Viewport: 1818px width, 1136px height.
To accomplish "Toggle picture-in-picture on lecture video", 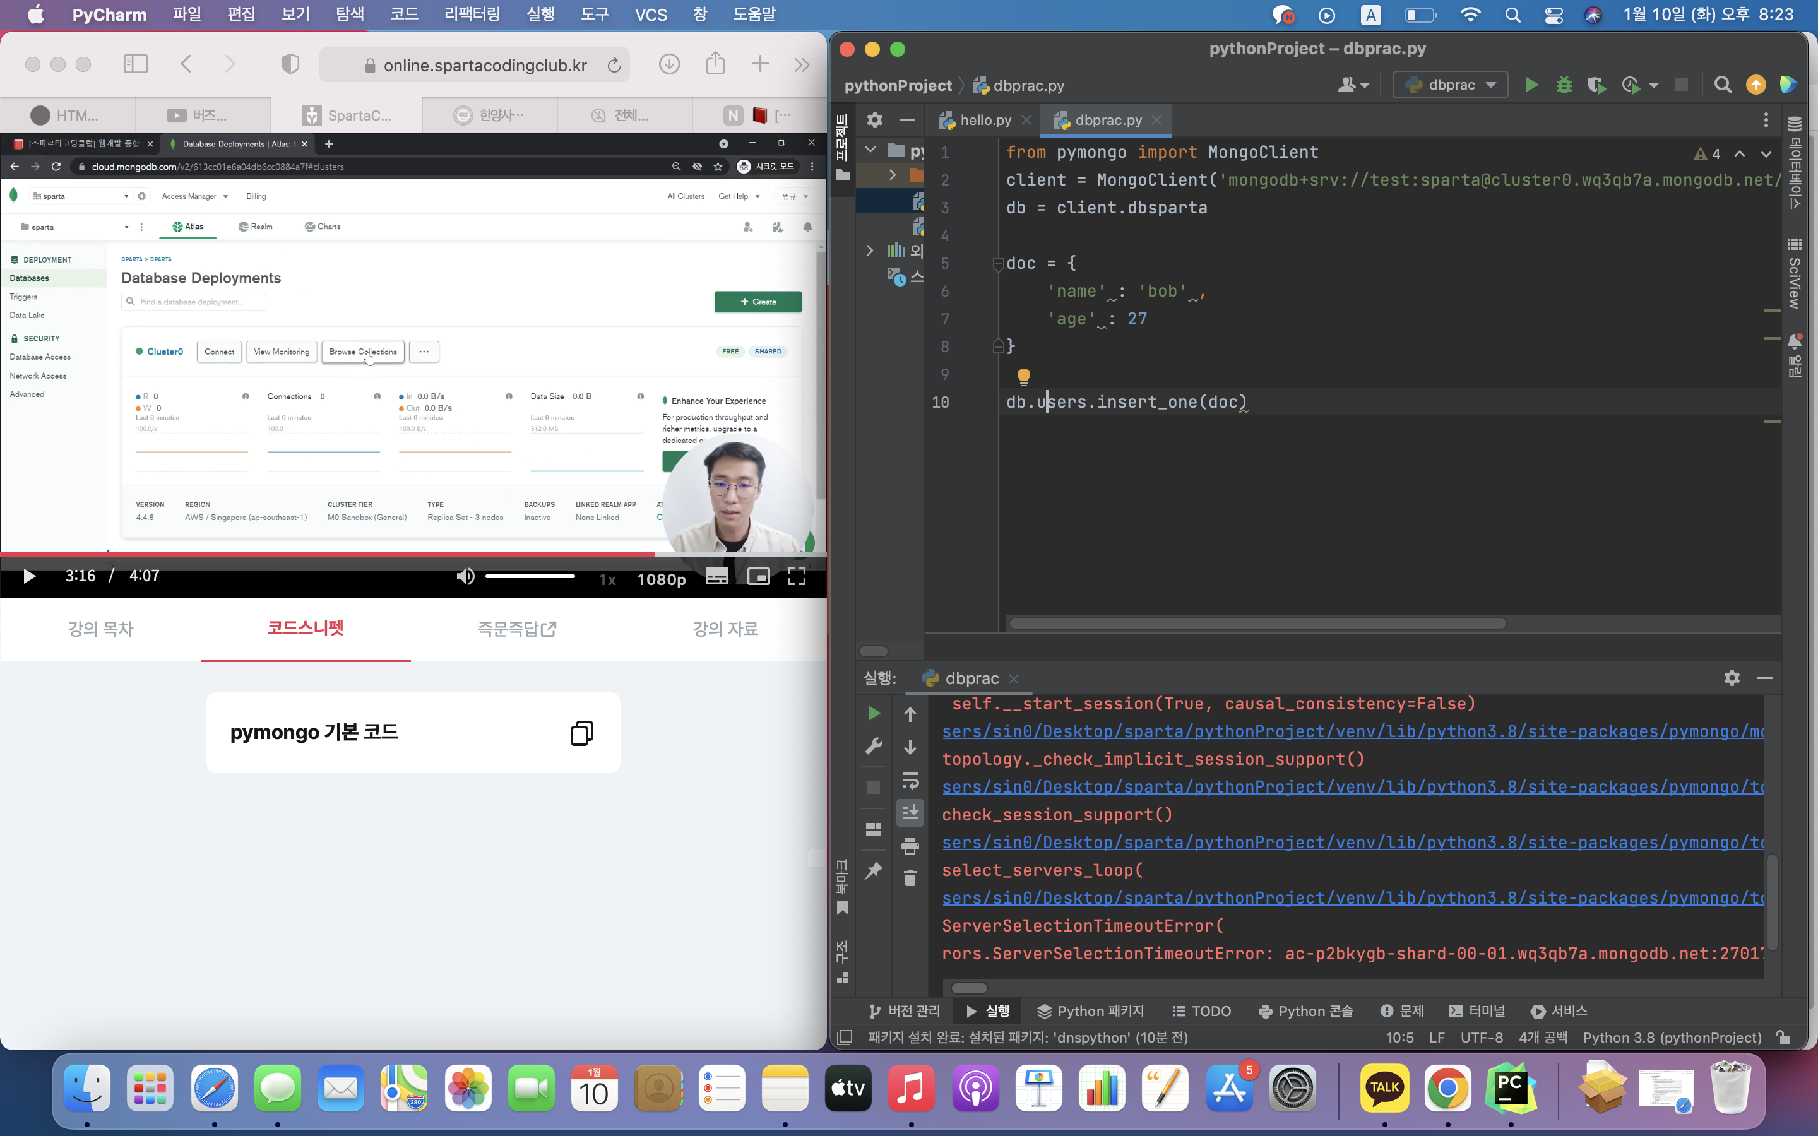I will (758, 576).
